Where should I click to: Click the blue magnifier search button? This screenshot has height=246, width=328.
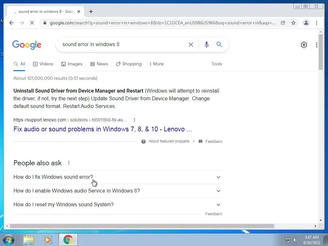tap(219, 44)
